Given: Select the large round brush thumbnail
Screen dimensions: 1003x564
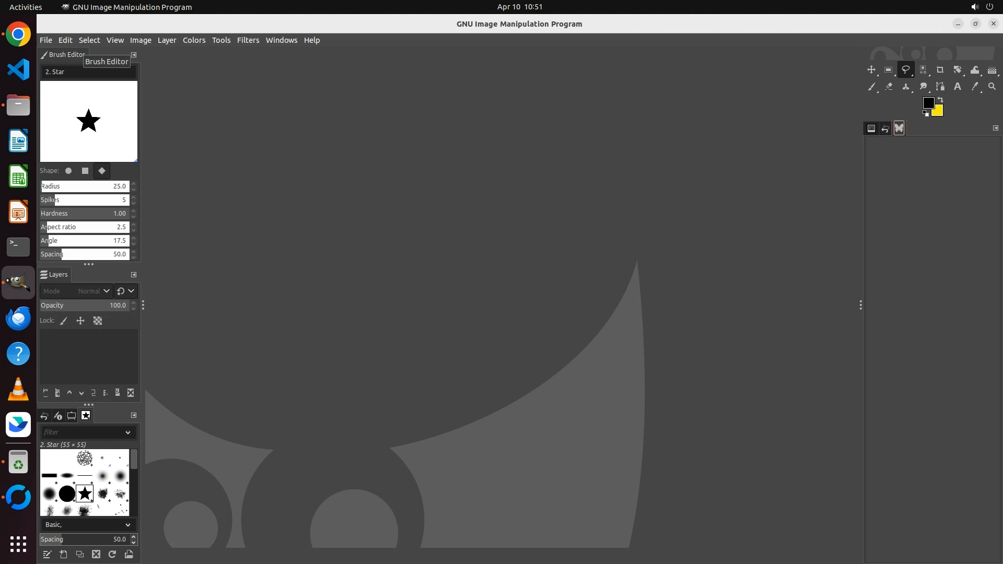Looking at the screenshot, I should tap(67, 494).
